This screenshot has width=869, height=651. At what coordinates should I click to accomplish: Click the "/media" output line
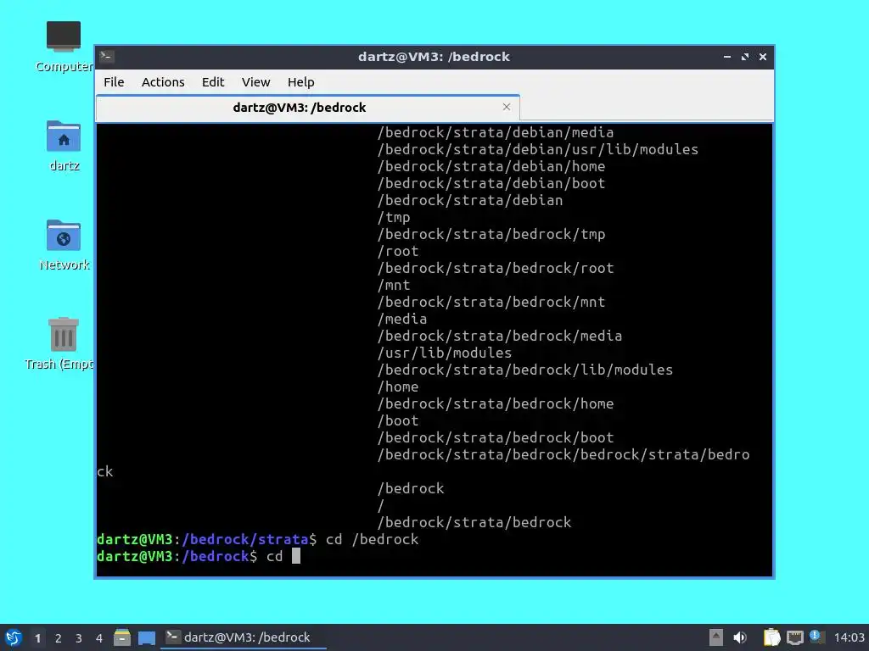click(401, 319)
